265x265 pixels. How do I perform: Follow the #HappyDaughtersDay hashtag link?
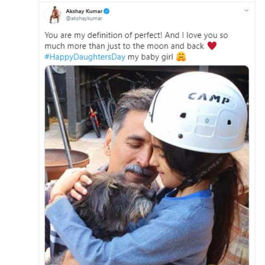pos(85,57)
